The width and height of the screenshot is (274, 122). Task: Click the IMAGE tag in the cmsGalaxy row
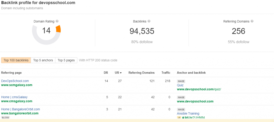click(181, 97)
